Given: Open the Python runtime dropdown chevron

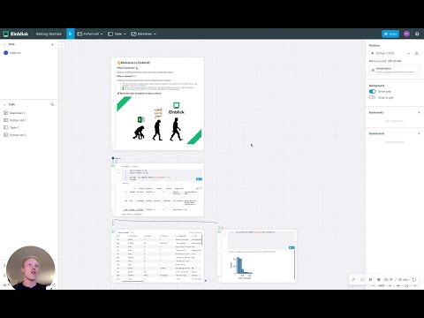Looking at the screenshot, I should click(x=408, y=53).
